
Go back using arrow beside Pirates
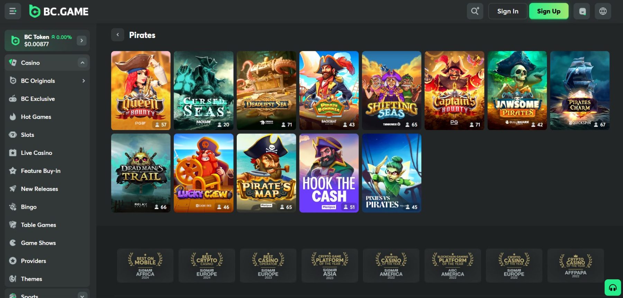pyautogui.click(x=118, y=35)
